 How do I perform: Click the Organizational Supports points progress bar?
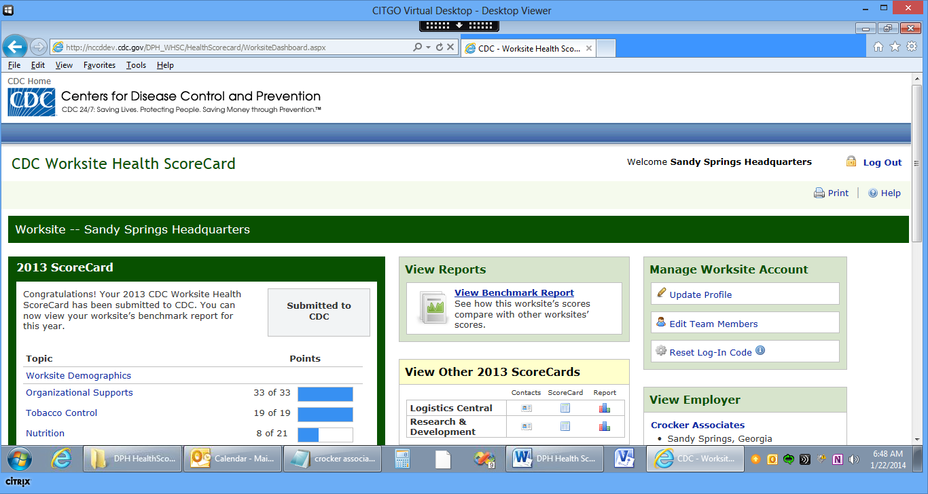pyautogui.click(x=325, y=394)
